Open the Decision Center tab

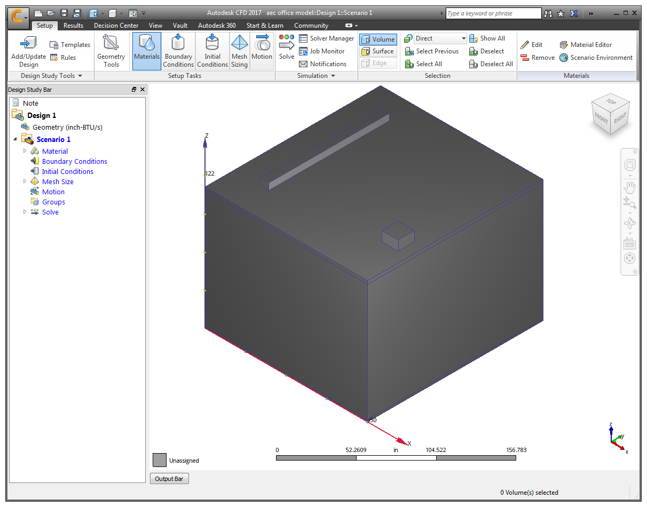[x=116, y=26]
